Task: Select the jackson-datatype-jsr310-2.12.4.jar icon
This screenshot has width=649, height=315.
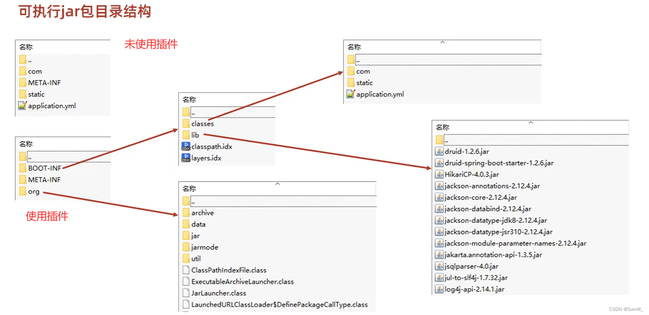Action: 439,231
